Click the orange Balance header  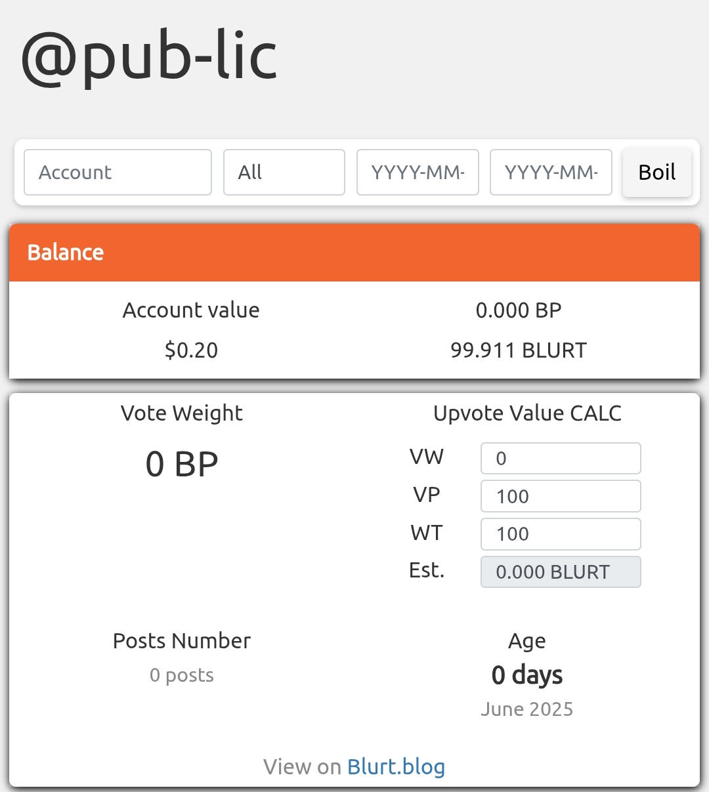[x=354, y=253]
